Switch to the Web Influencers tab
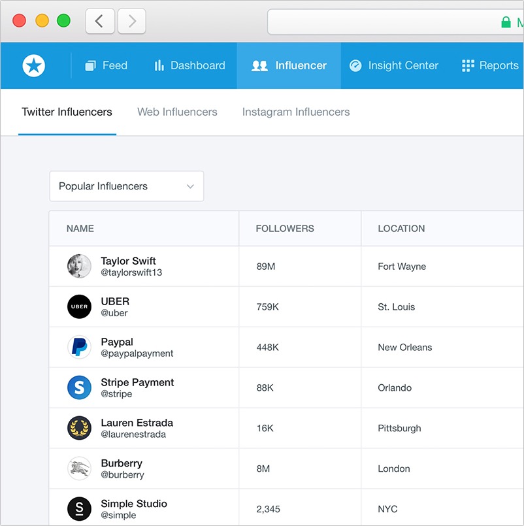 click(177, 112)
